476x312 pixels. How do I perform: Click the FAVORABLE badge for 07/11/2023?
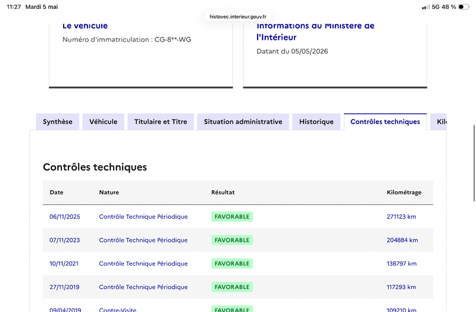point(232,240)
